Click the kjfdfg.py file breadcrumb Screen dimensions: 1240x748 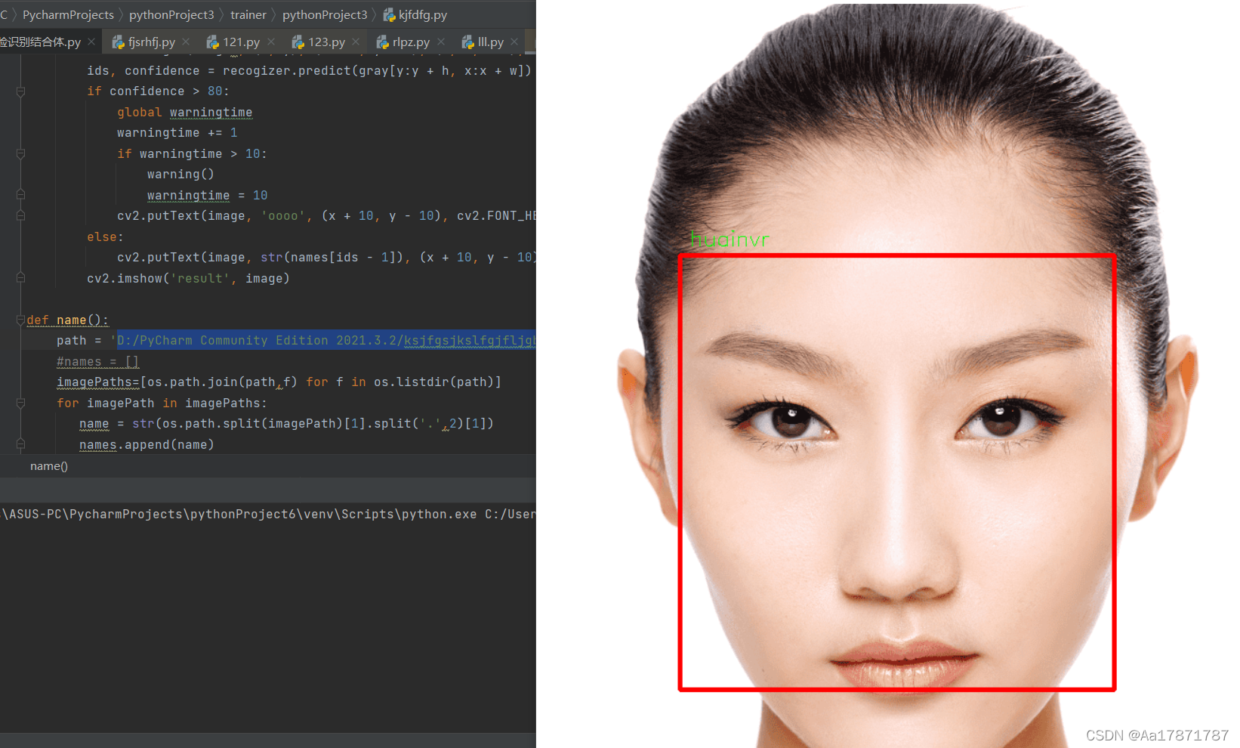[415, 14]
